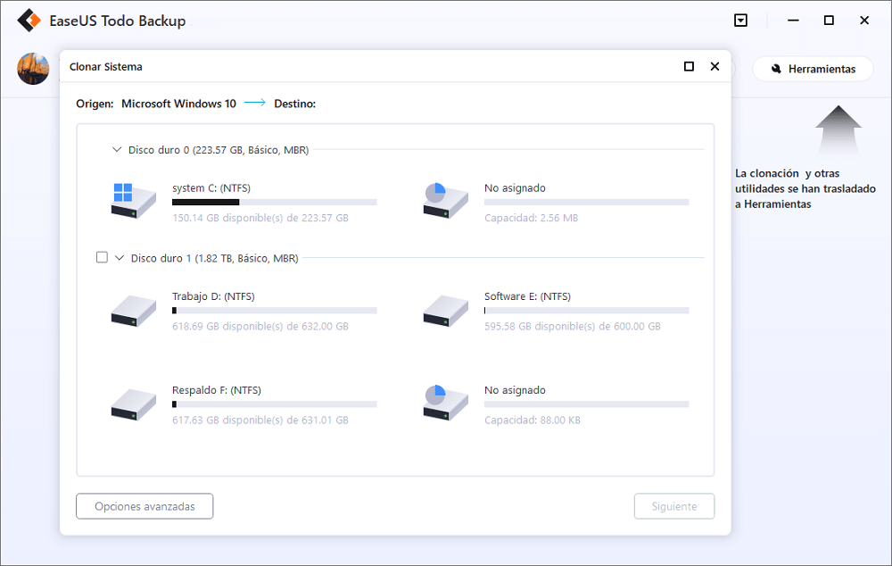This screenshot has width=892, height=566.
Task: Click the unassigned 2.56 MB partition icon
Action: (445, 201)
